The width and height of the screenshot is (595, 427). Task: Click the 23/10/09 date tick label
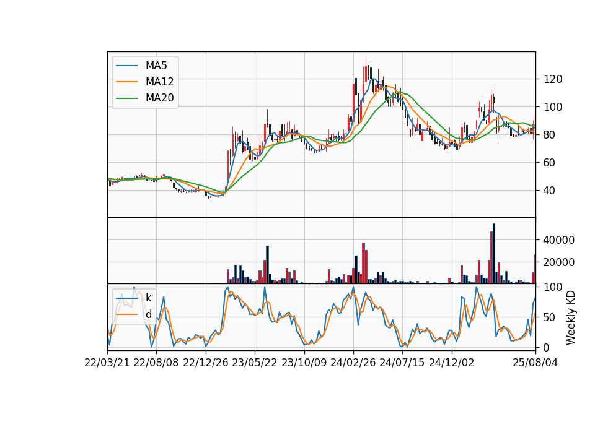click(304, 363)
